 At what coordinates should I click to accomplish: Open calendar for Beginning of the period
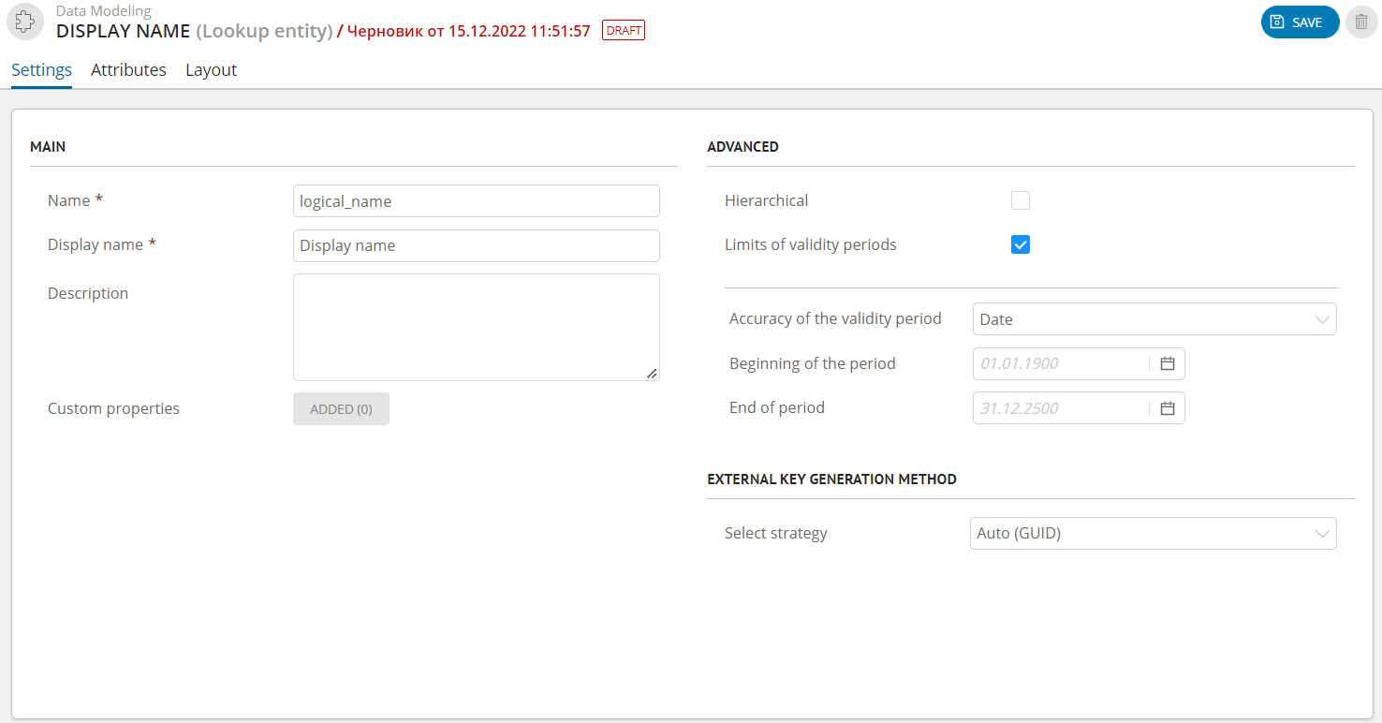tap(1168, 363)
